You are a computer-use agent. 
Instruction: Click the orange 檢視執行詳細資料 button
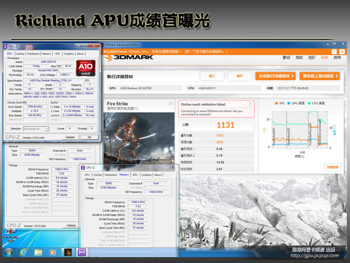pos(275,76)
